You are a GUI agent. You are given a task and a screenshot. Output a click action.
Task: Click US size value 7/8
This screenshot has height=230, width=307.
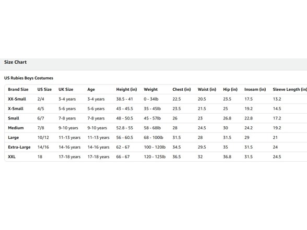tap(41, 128)
